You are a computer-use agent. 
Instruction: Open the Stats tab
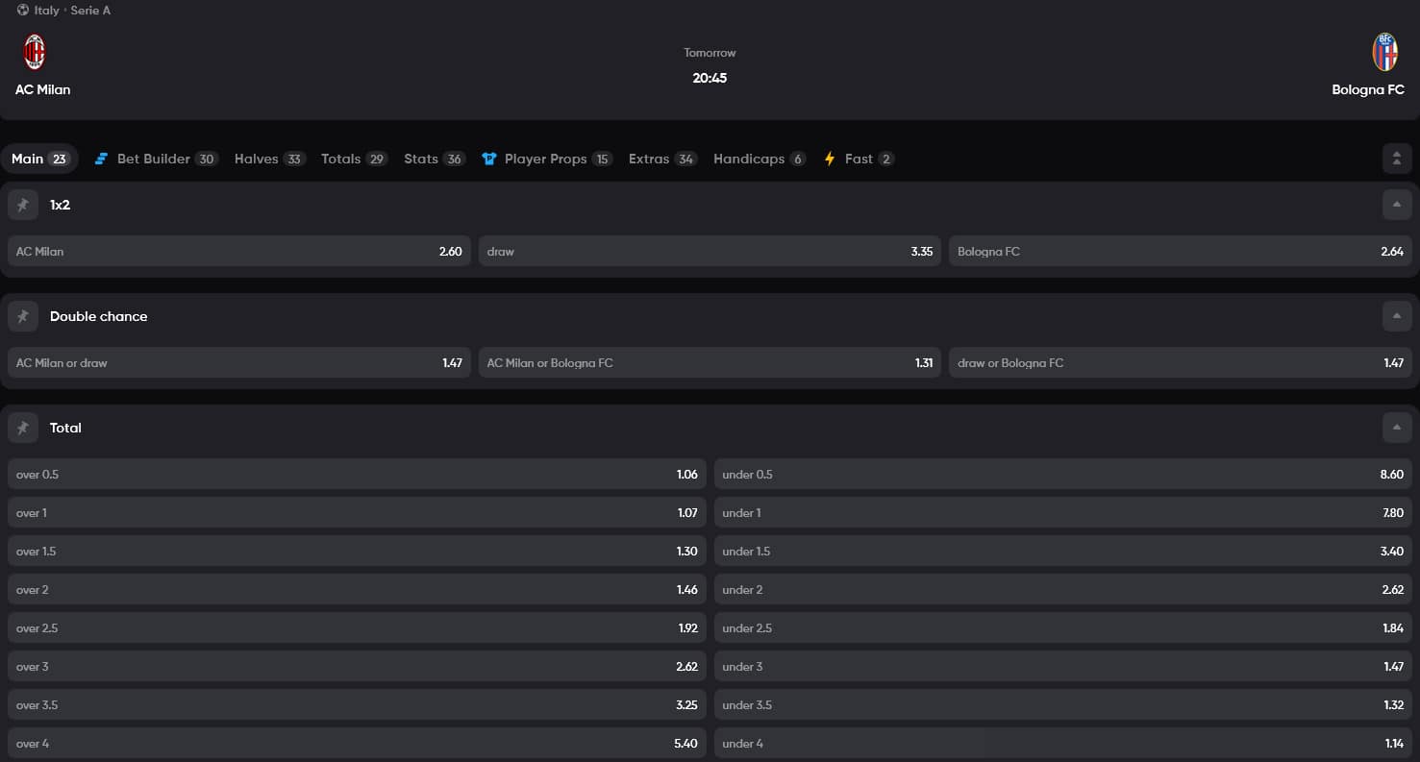coord(435,159)
